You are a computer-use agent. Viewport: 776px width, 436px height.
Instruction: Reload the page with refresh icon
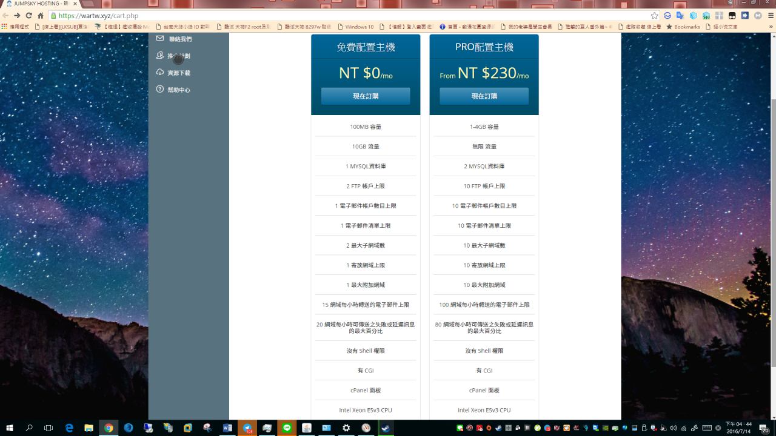28,16
